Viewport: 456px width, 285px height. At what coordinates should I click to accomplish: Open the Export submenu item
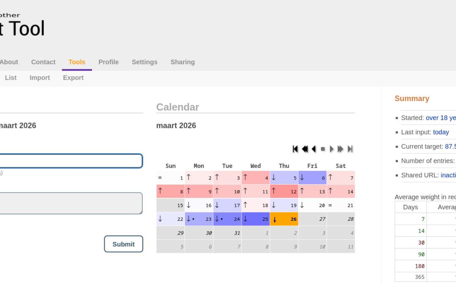coord(73,78)
